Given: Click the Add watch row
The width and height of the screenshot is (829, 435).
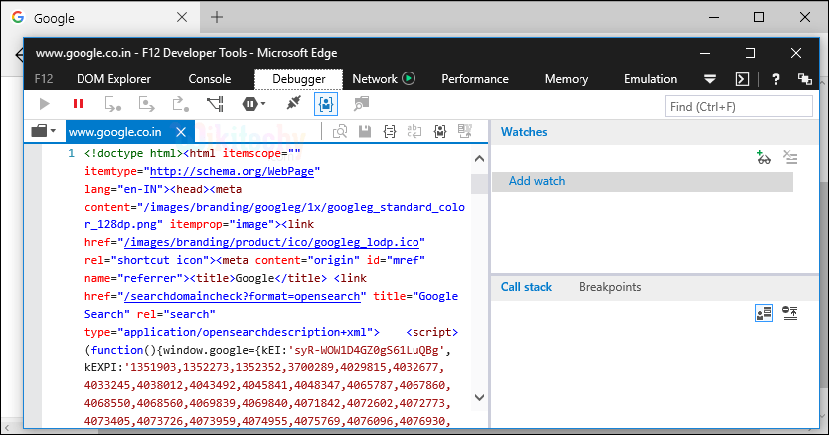Looking at the screenshot, I should tap(642, 182).
